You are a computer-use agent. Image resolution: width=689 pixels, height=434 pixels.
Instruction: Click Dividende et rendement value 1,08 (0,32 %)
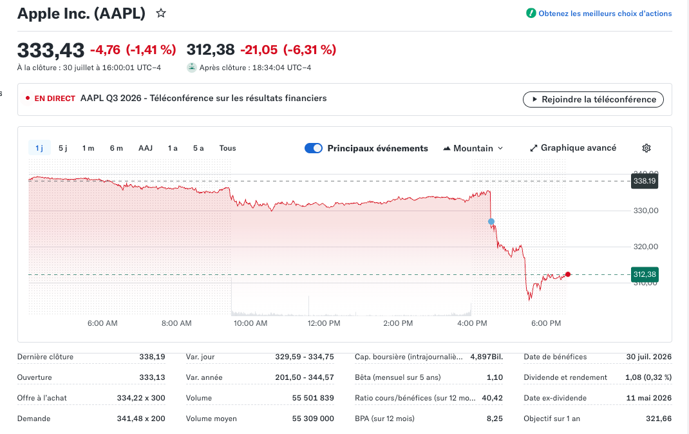pyautogui.click(x=648, y=377)
